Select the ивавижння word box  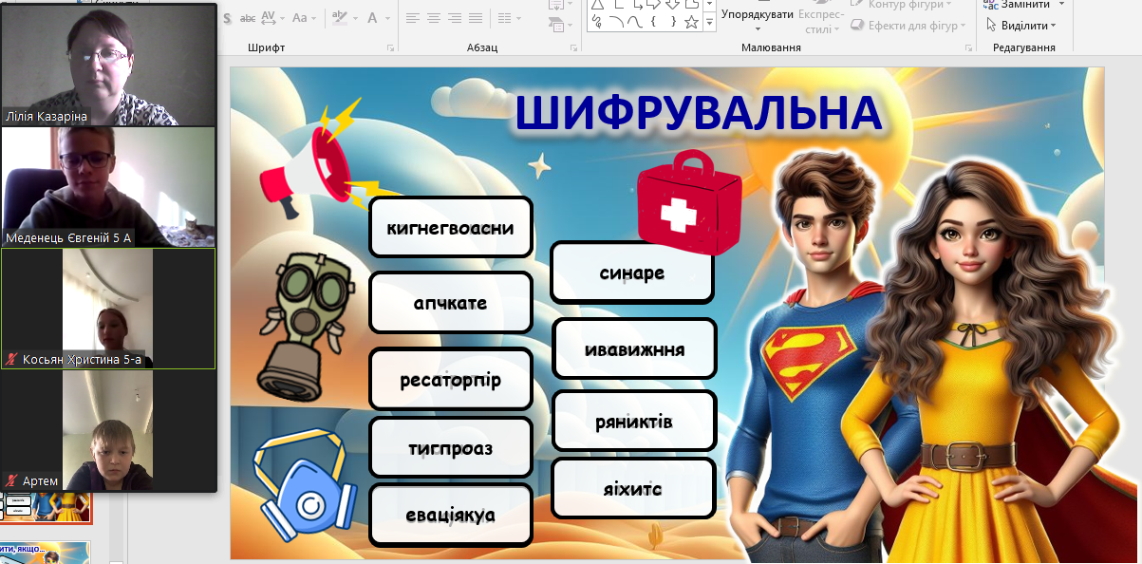tap(635, 348)
